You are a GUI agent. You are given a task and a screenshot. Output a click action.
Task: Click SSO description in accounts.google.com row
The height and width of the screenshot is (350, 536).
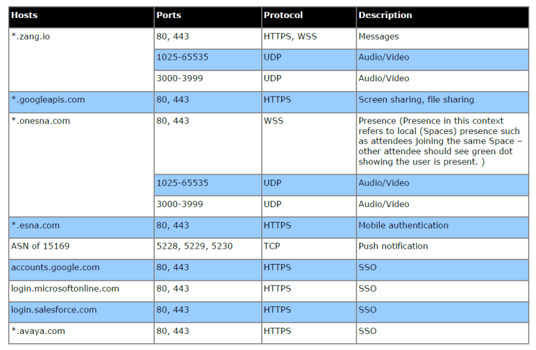click(x=443, y=270)
